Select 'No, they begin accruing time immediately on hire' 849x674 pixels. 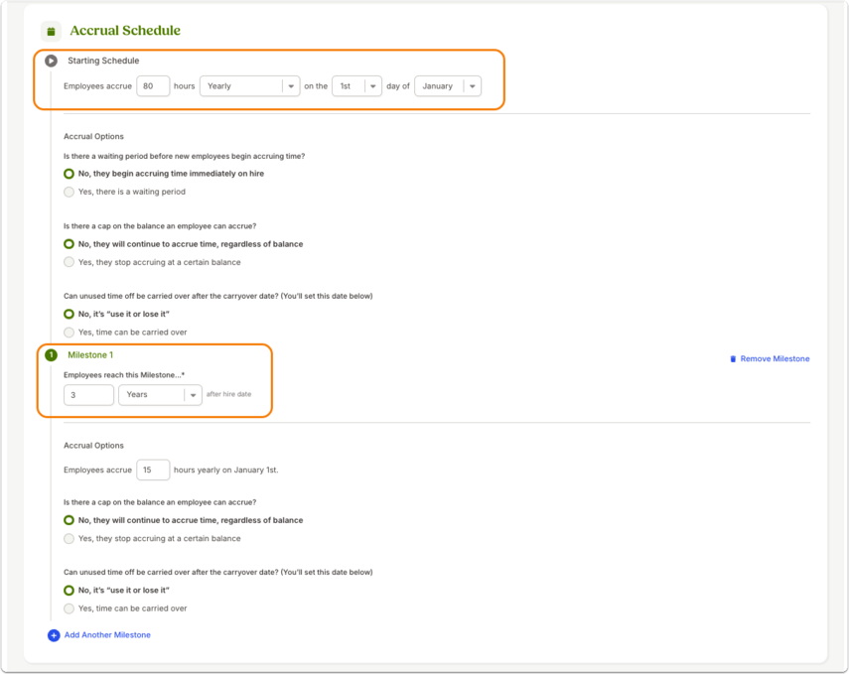tap(69, 174)
